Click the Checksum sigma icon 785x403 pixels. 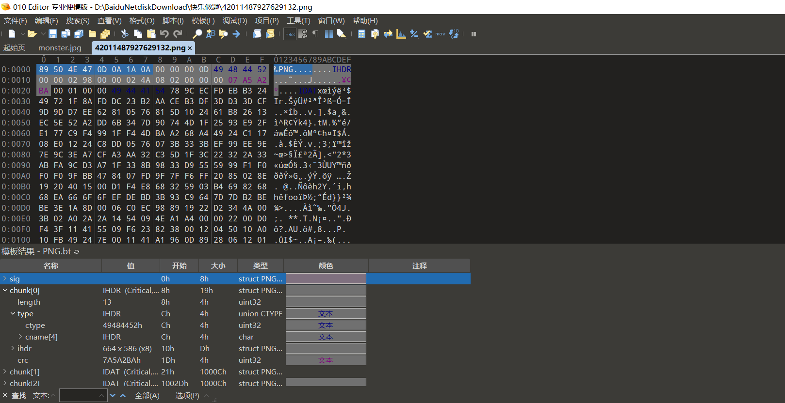tap(427, 34)
